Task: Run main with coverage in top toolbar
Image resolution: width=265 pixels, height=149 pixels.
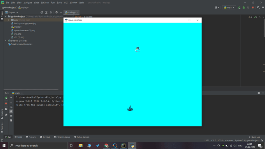Action: tap(248, 8)
